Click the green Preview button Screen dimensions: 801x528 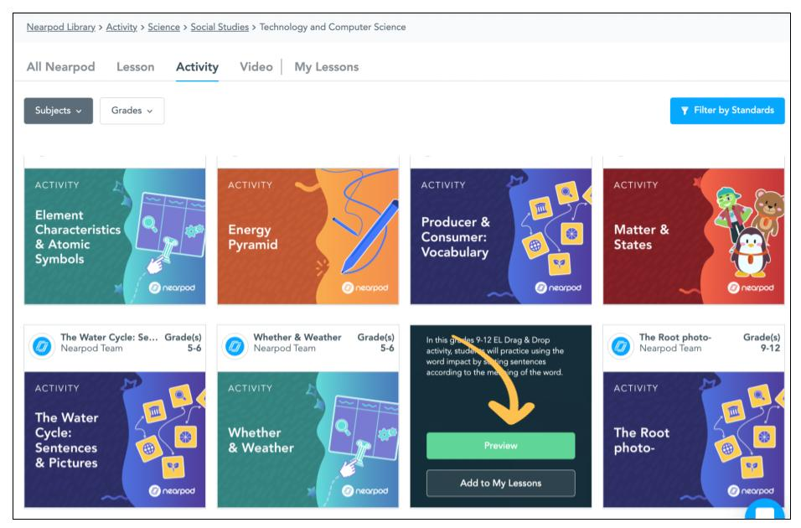(501, 446)
